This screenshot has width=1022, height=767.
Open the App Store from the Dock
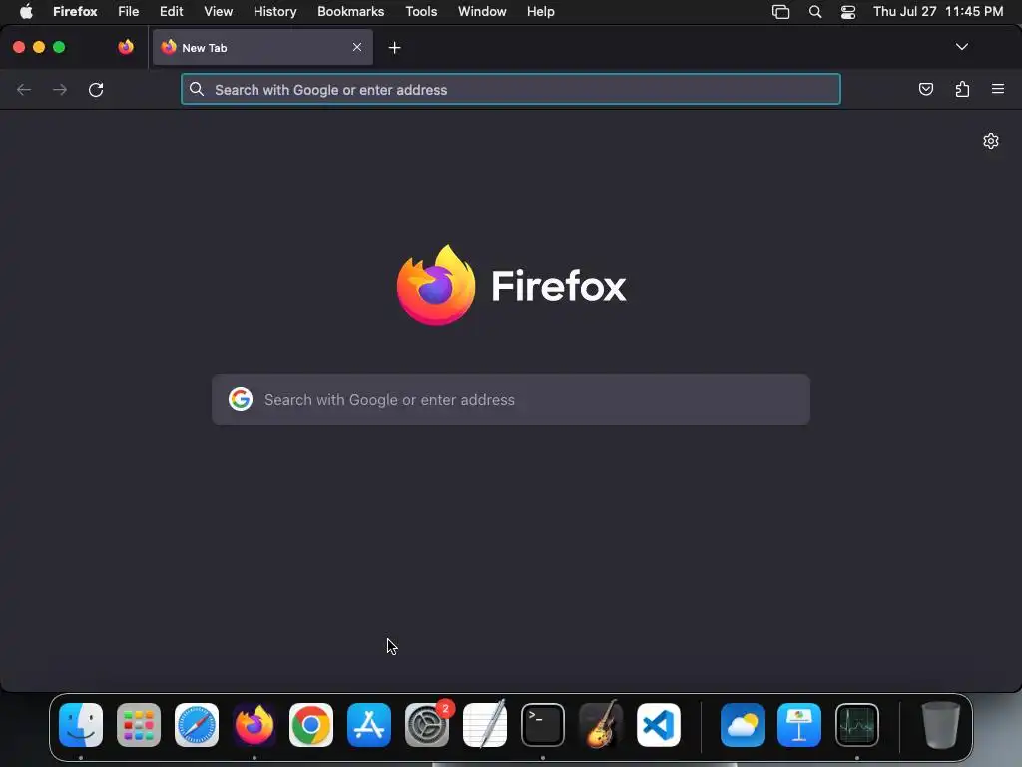coord(369,725)
